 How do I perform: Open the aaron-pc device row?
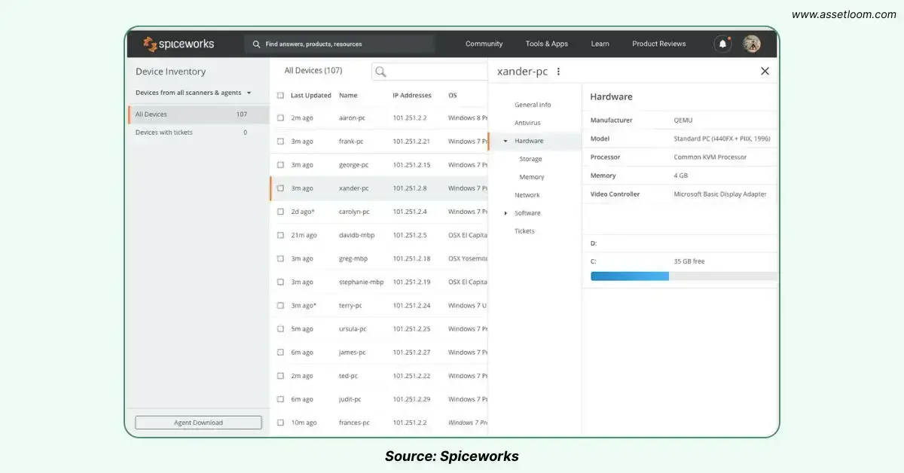coord(379,117)
